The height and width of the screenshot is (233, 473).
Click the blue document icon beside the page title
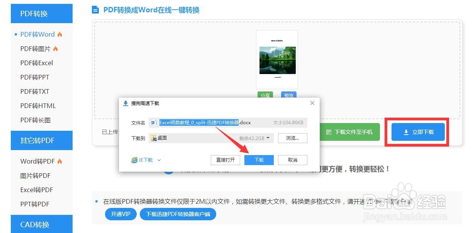(x=95, y=10)
